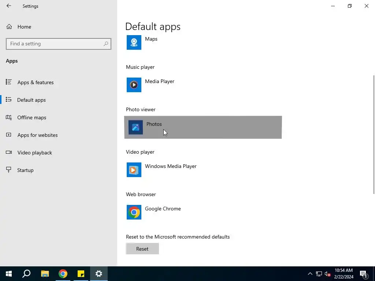Change Web browser from Google Chrome
The height and width of the screenshot is (281, 375).
(x=203, y=212)
